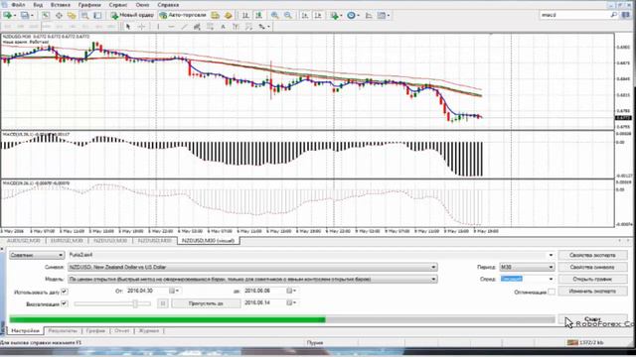636x357 pixels.
Task: Open the Indicators list icon
Action: pos(334,15)
